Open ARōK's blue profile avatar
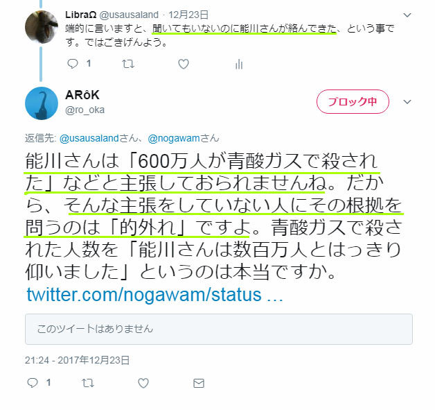435x410 pixels. click(42, 103)
